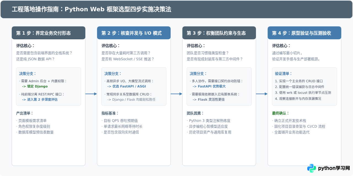Image resolution: width=353 pixels, height=176 pixels.
Task: Click "决策分支：" in the step 1 card
Action: 28,73
